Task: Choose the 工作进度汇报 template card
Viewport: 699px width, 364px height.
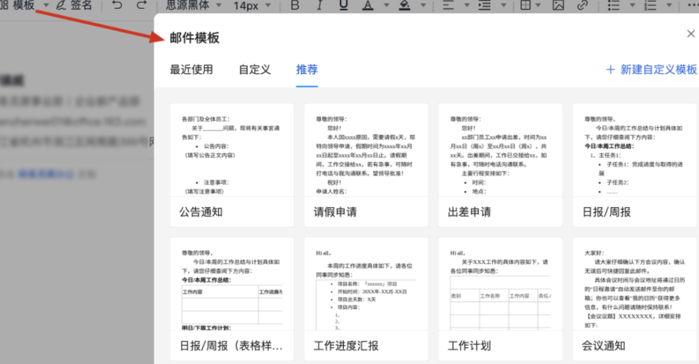Action: coord(366,298)
